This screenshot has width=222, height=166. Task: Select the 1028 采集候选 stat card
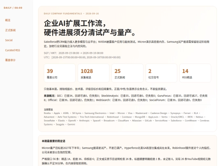[x=94, y=73]
